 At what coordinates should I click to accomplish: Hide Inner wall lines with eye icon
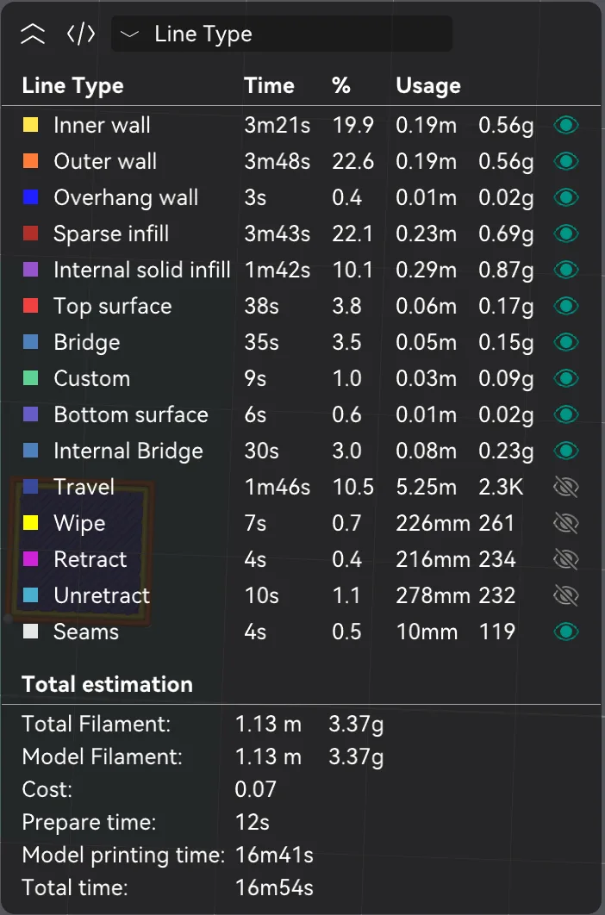[566, 125]
